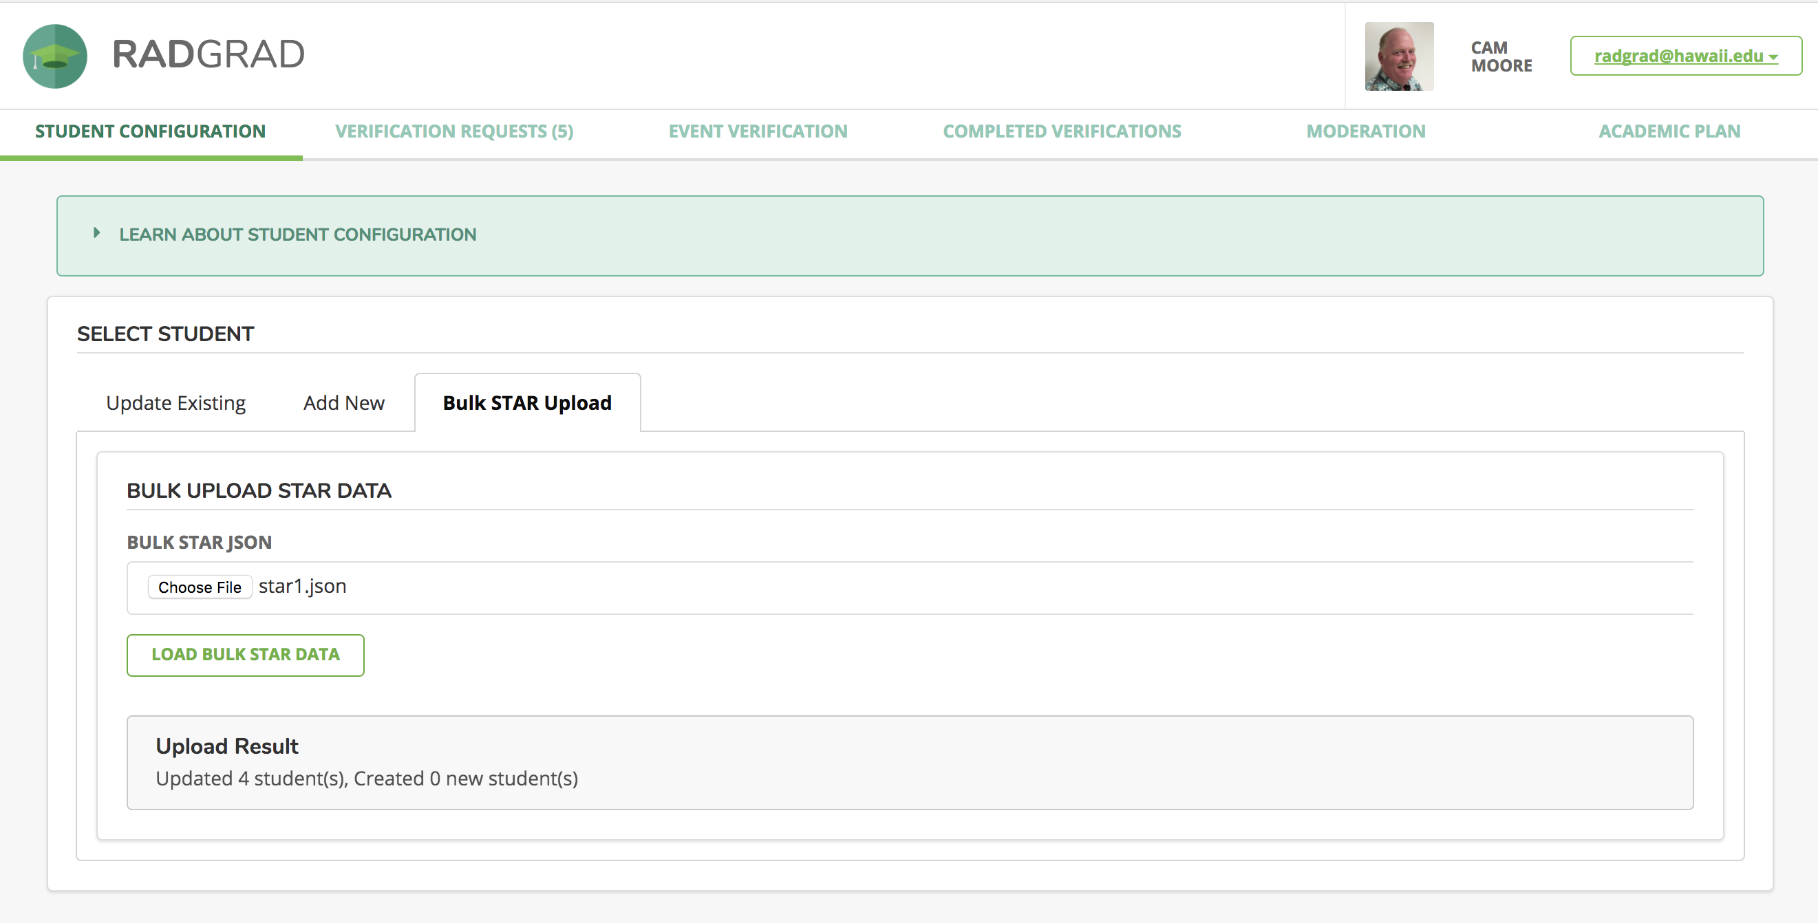Open the radgrad@hawaii.edu account dropdown
This screenshot has width=1818, height=923.
pyautogui.click(x=1686, y=56)
